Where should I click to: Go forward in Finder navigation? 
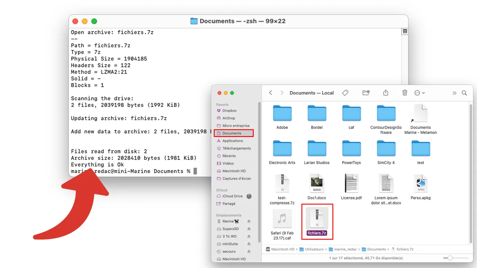[x=282, y=93]
